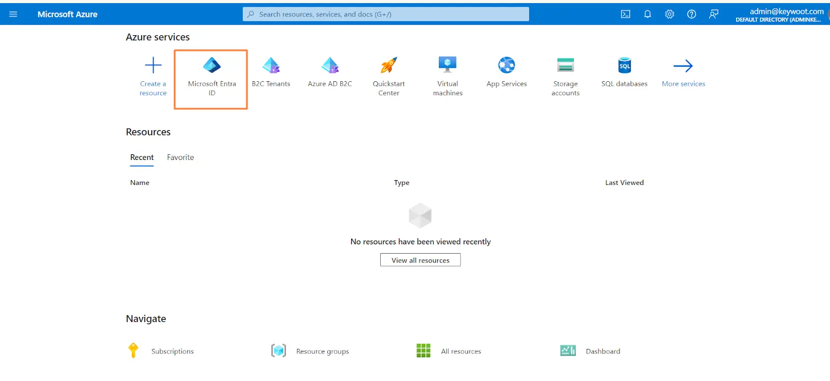Open the Quickstart Center rocket icon
The width and height of the screenshot is (830, 381).
pyautogui.click(x=389, y=65)
